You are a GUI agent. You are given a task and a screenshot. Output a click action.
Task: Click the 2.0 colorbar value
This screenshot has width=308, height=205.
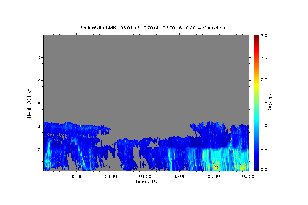tap(264, 80)
